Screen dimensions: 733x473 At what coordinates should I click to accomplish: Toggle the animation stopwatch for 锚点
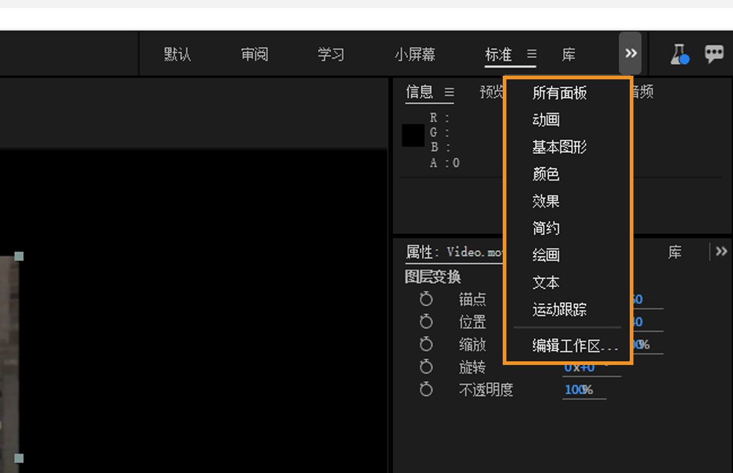[426, 299]
